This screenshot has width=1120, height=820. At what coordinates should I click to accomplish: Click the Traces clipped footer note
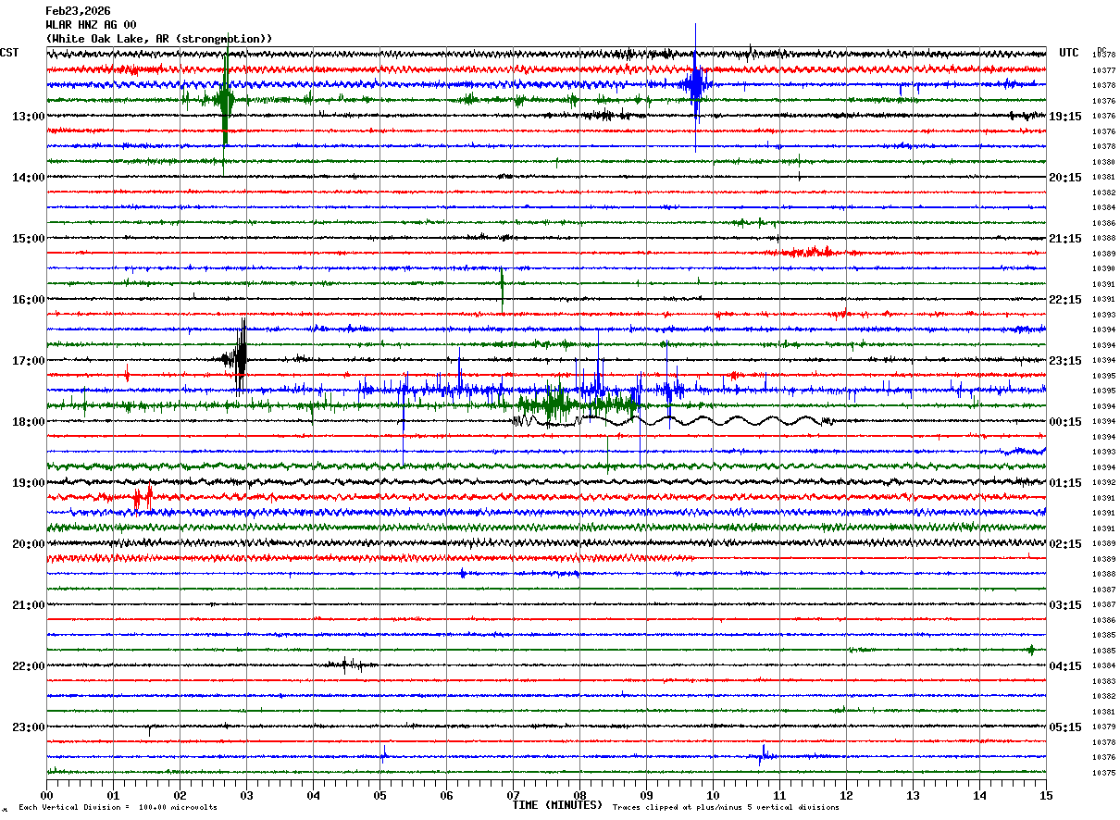[x=726, y=808]
